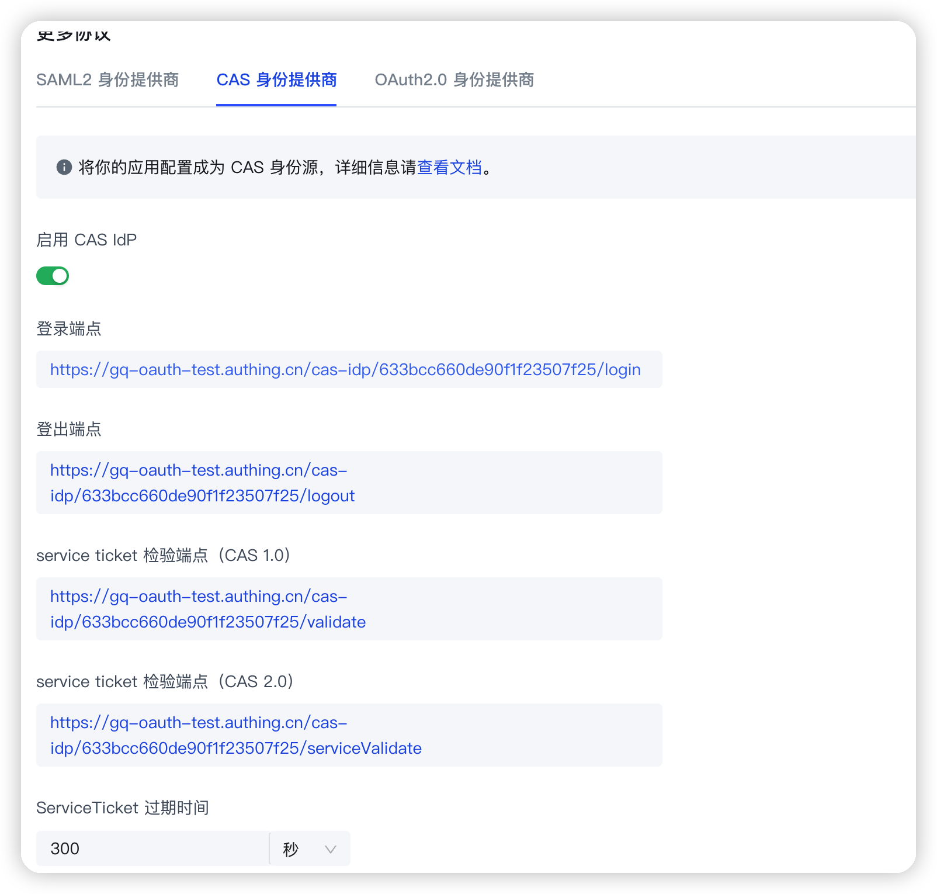This screenshot has height=894, width=937.
Task: Click the serviceValidate endpoint field for CAS 2.0
Action: (348, 735)
